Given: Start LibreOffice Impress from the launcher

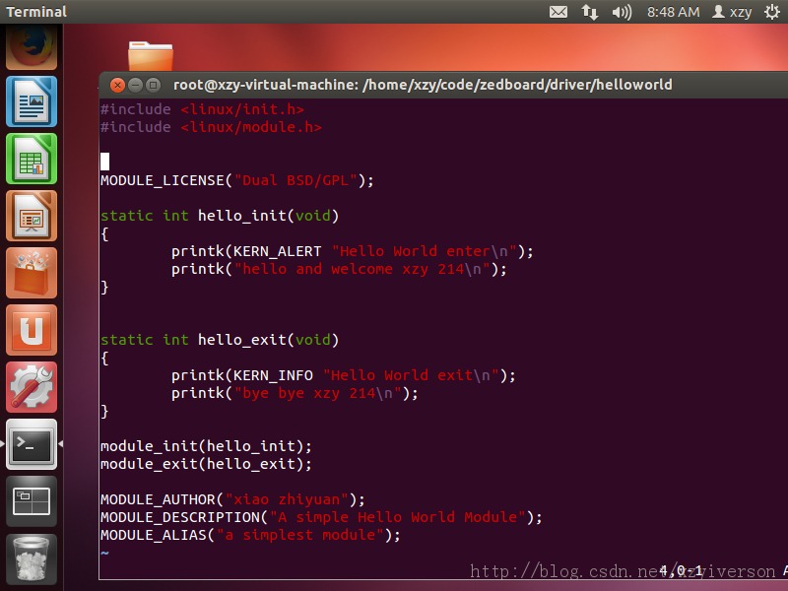Looking at the screenshot, I should coord(32,216).
